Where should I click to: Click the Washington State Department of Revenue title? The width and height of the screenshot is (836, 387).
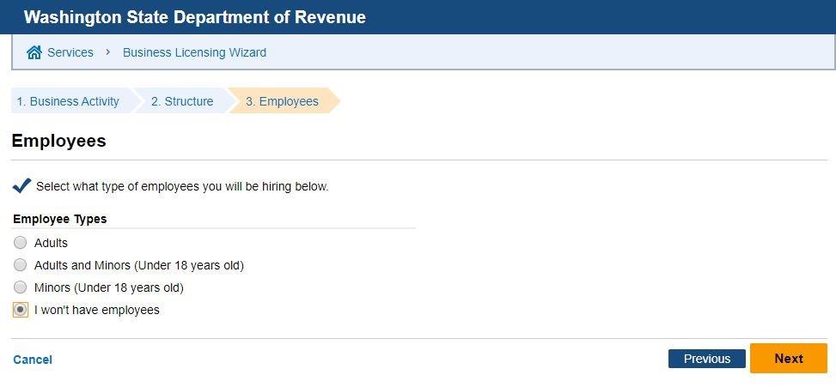click(x=194, y=17)
